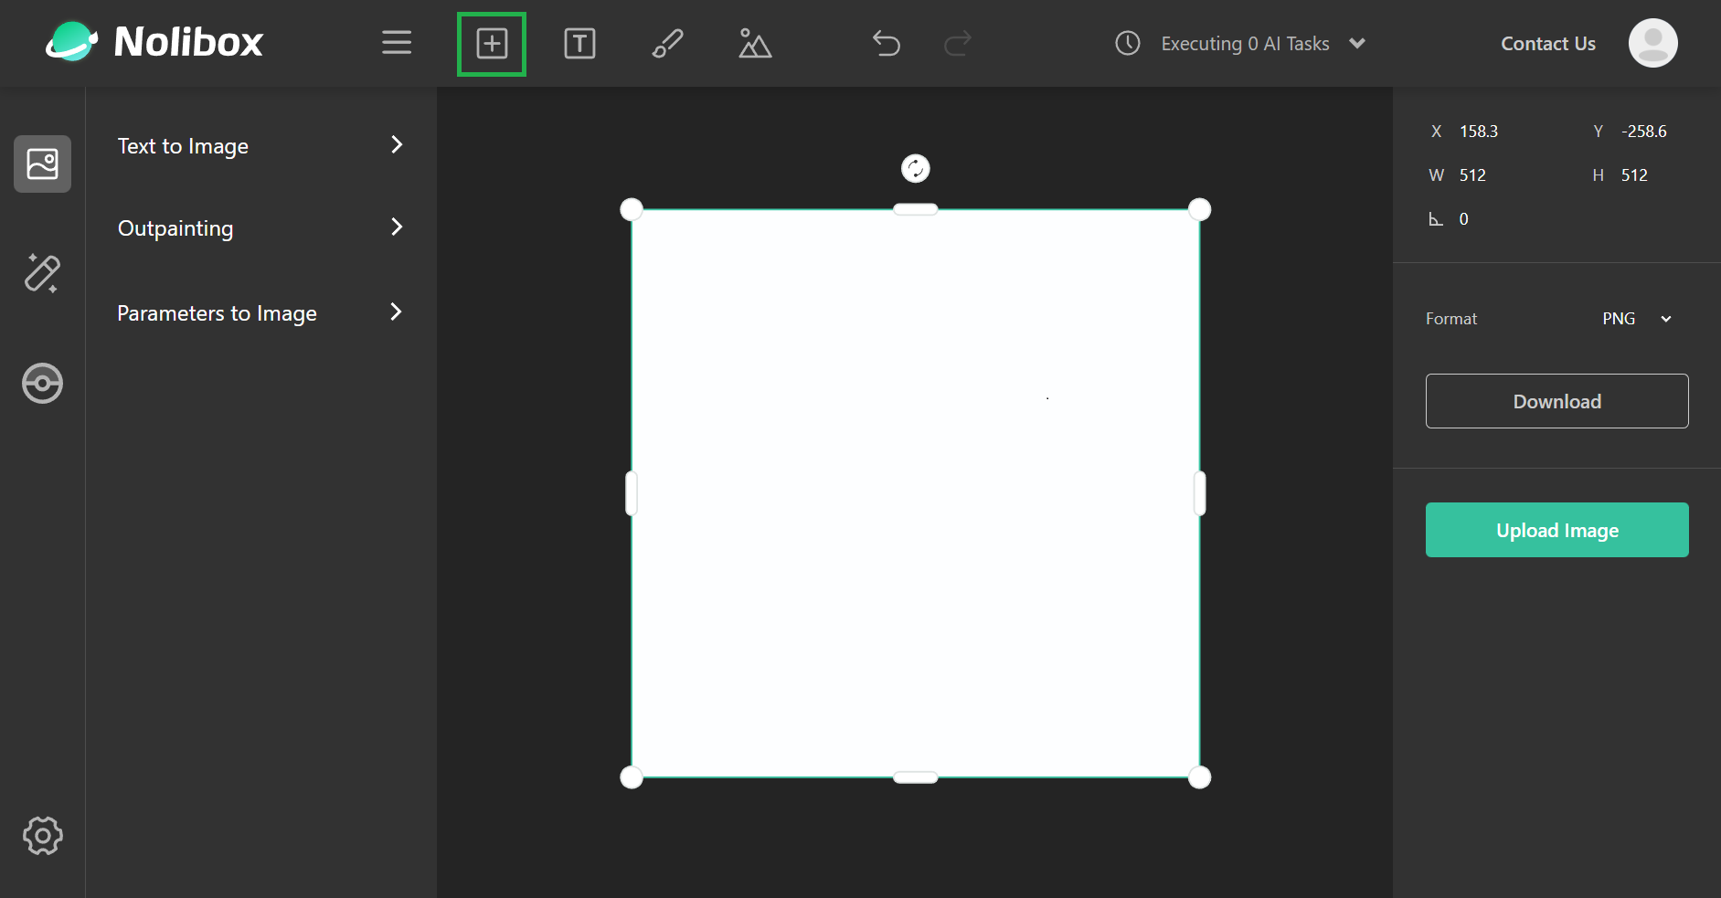Select the white canvas image
The image size is (1721, 898).
click(915, 493)
